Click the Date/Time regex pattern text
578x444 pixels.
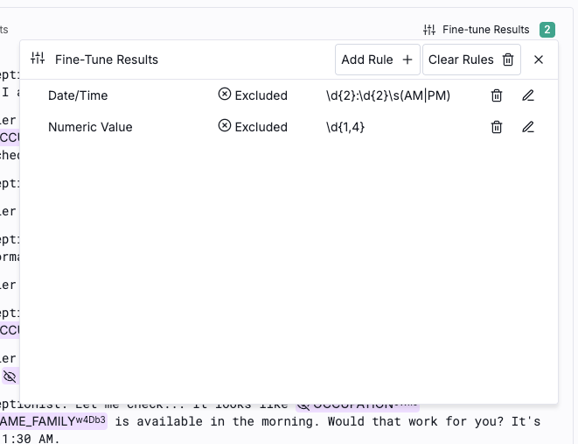tap(387, 95)
